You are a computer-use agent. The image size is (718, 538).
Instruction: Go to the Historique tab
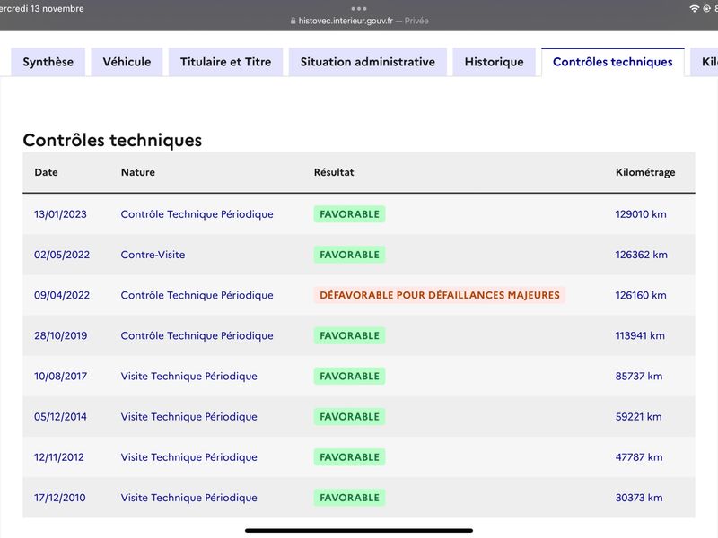pos(495,62)
